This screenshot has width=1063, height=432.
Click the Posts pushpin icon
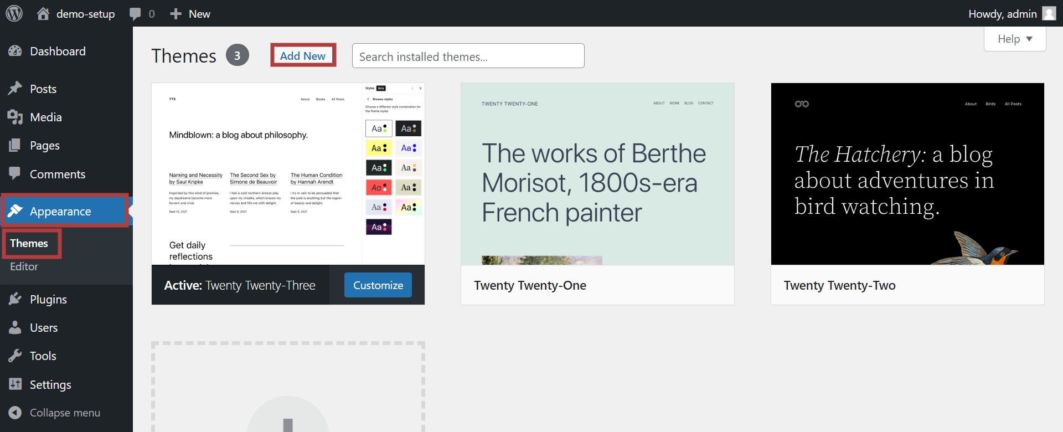coord(15,89)
